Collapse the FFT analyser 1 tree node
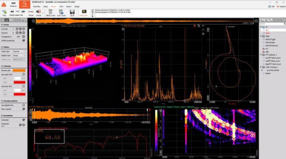The height and width of the screenshot is (159, 286). [261, 54]
